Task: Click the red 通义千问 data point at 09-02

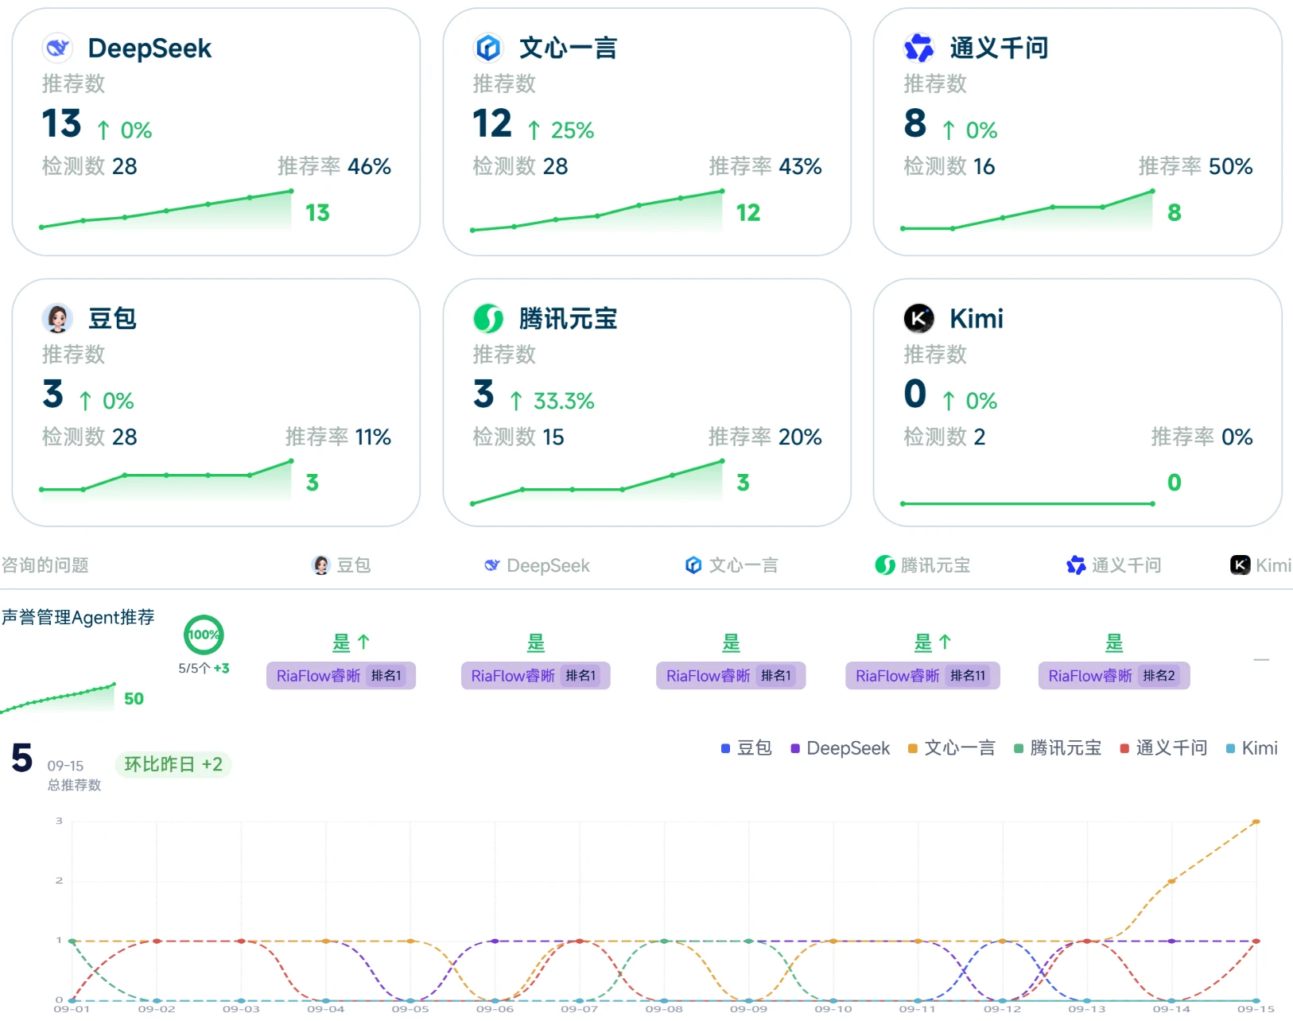Action: [x=157, y=941]
